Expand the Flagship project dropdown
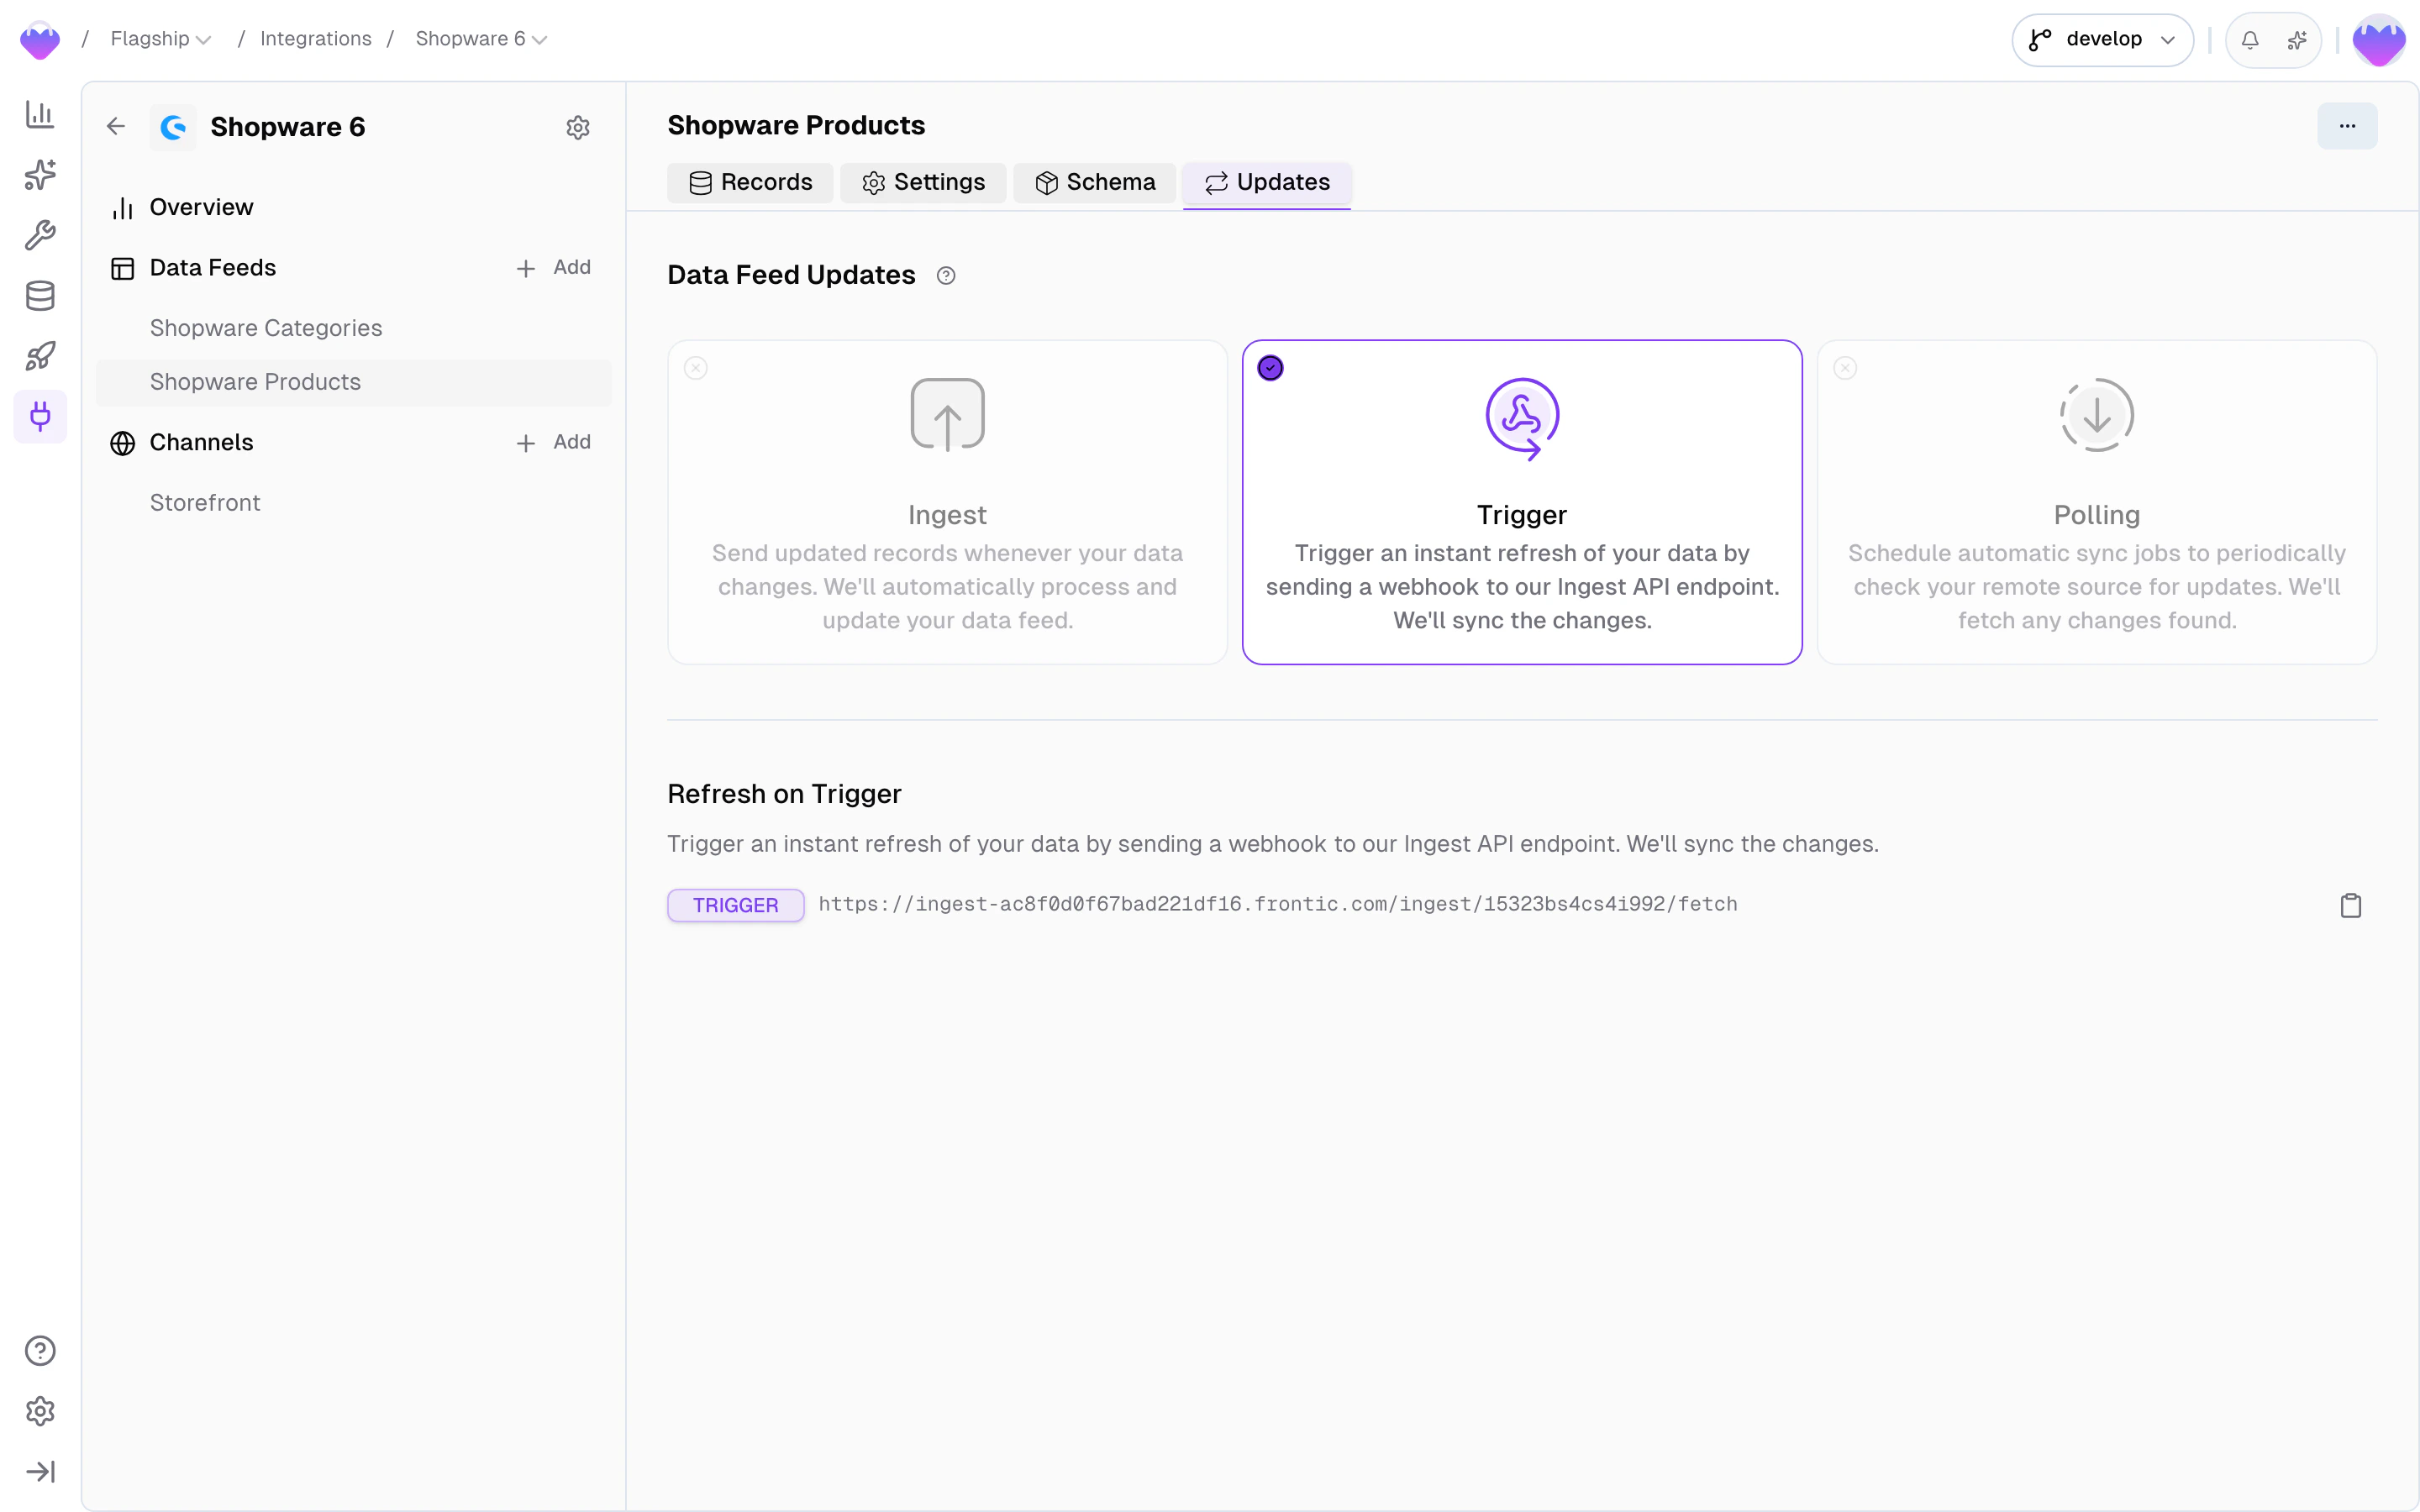Screen dimensions: 2420x1512 click(161, 39)
